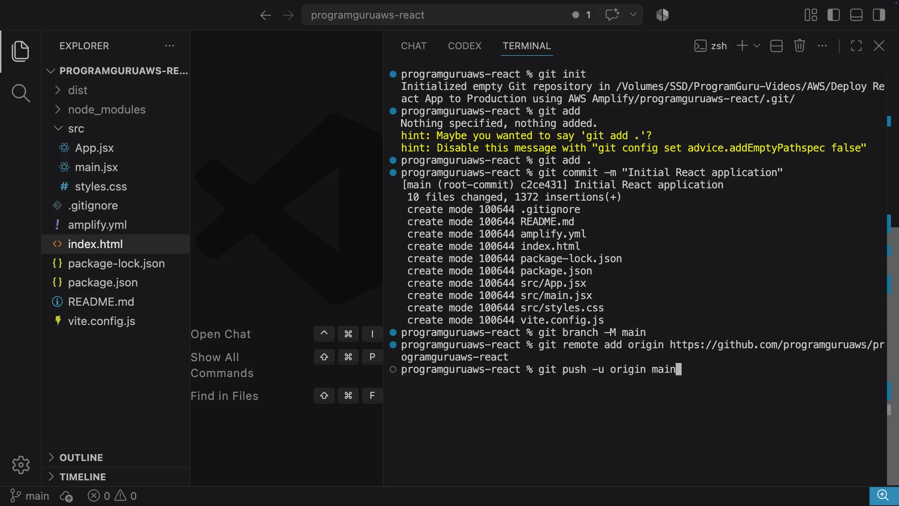Go back with the left arrow
Screen dimensions: 899x506
(265, 15)
